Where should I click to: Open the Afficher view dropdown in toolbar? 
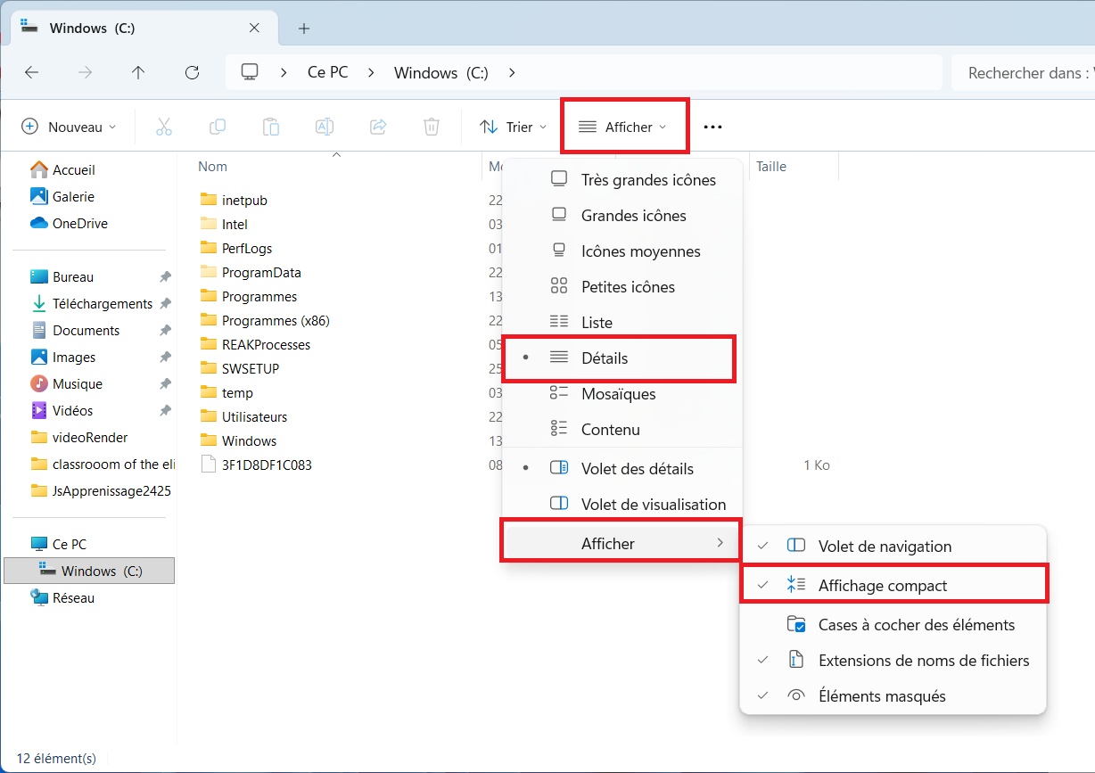click(x=623, y=127)
